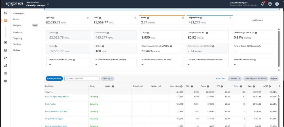
Task: Go to Campaigns in the side menu
Action: point(18,13)
